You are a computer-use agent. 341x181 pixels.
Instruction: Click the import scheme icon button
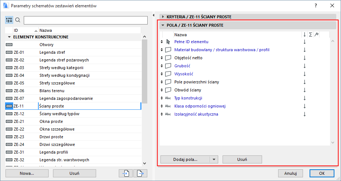(125, 173)
